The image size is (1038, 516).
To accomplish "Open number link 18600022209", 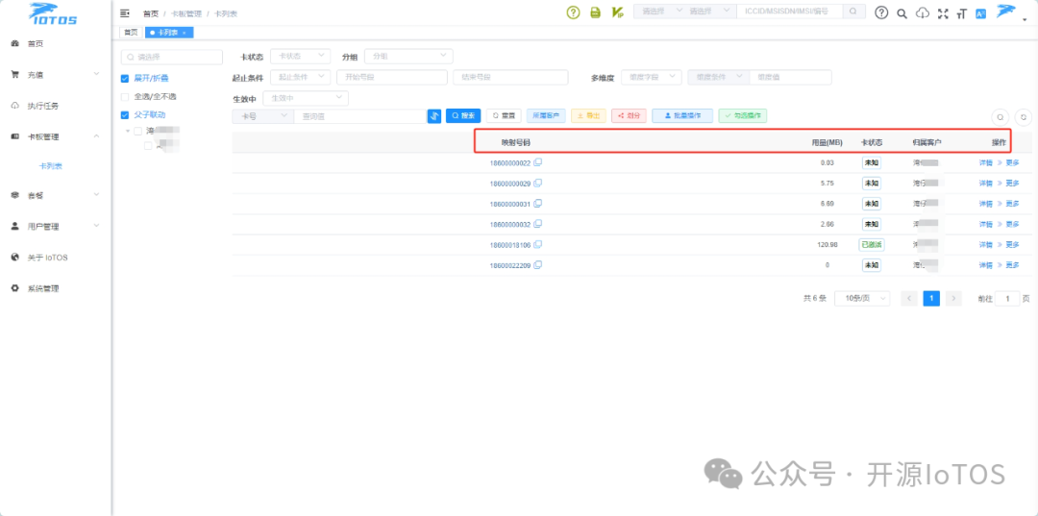I will point(510,265).
